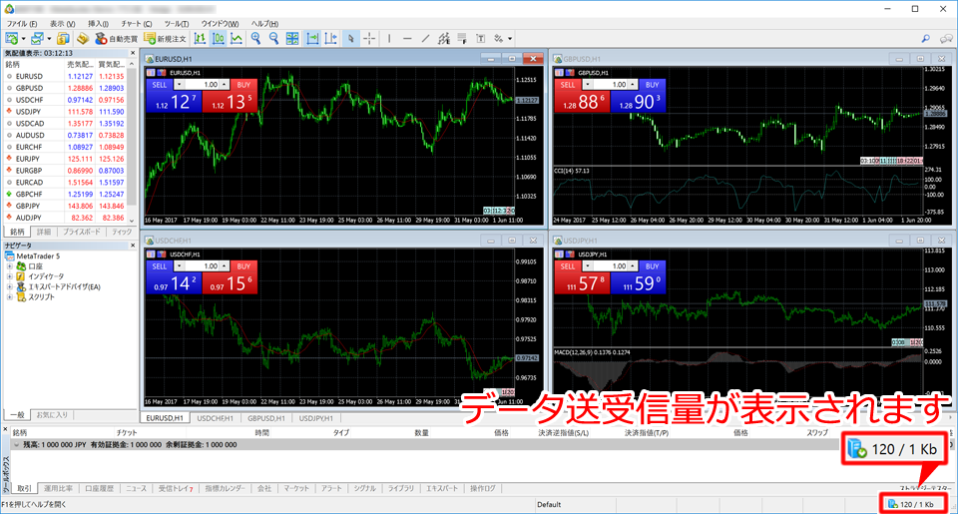
Task: Open the ツール menu
Action: [x=176, y=23]
